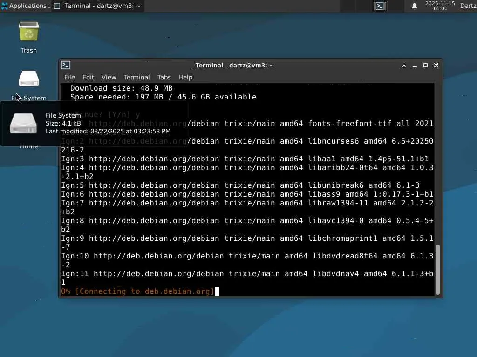Screen dimensions: 477x357
Task: Open the Help menu in Terminal
Action: [185, 78]
